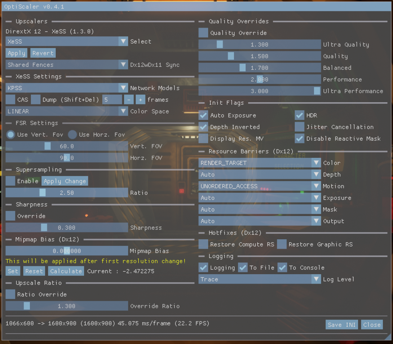
Task: Open the RENDER_TARGET Color barrier dropdown
Action: (x=260, y=163)
